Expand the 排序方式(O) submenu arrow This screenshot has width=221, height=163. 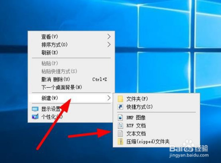(109, 44)
